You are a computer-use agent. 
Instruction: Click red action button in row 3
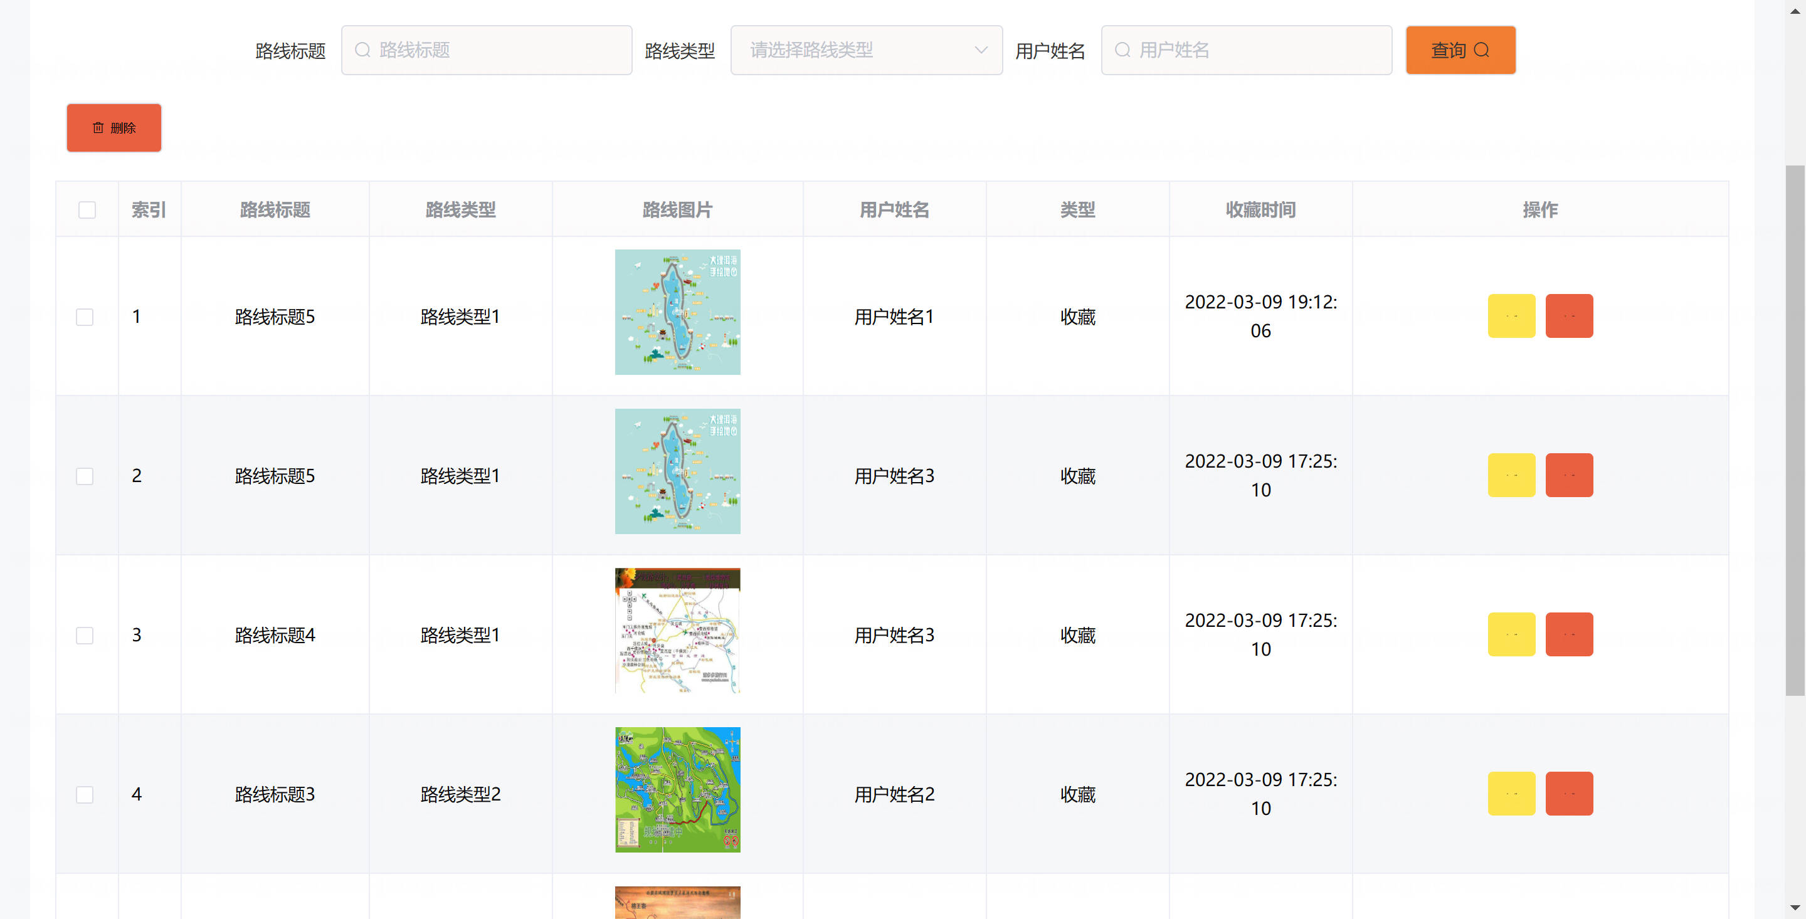click(x=1569, y=634)
